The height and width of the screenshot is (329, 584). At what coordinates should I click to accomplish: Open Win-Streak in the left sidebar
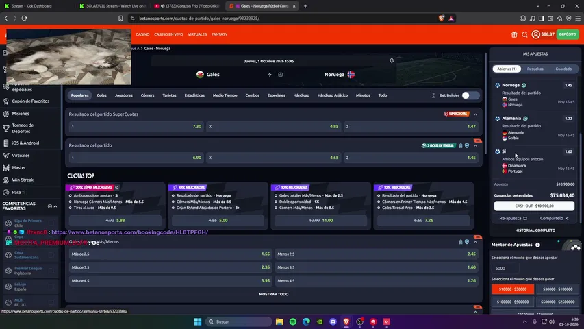(23, 180)
